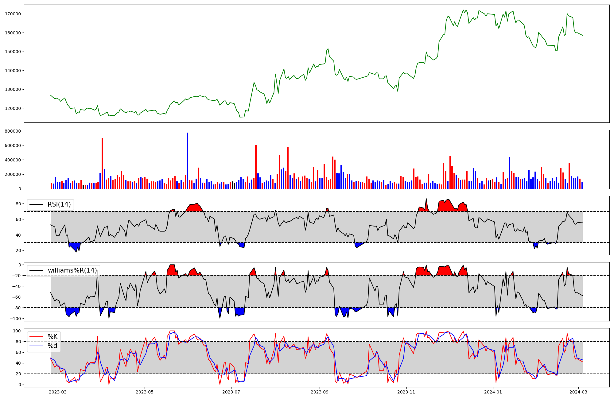This screenshot has height=399, width=614.
Task: Click the 2023-11 x-axis date label
Action: click(406, 392)
